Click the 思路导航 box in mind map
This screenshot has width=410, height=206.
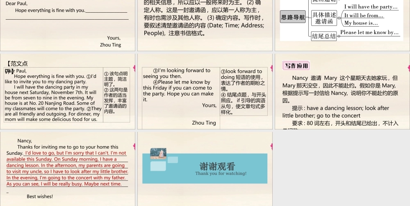tap(293, 17)
